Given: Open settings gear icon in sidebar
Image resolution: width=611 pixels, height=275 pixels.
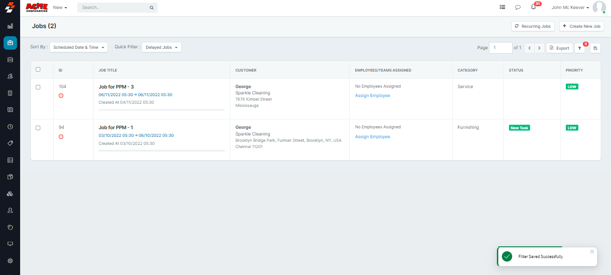Looking at the screenshot, I should (x=10, y=261).
